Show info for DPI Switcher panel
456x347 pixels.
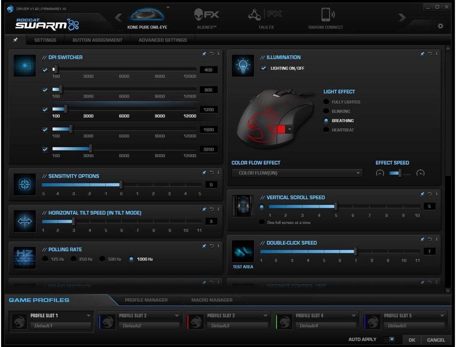pos(218,54)
